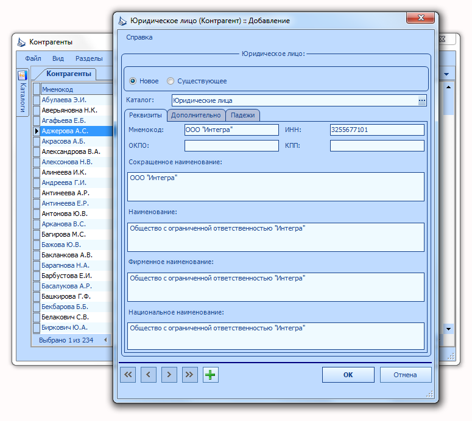Click the empty КПП field
The height and width of the screenshot is (421, 472).
pyautogui.click(x=377, y=145)
